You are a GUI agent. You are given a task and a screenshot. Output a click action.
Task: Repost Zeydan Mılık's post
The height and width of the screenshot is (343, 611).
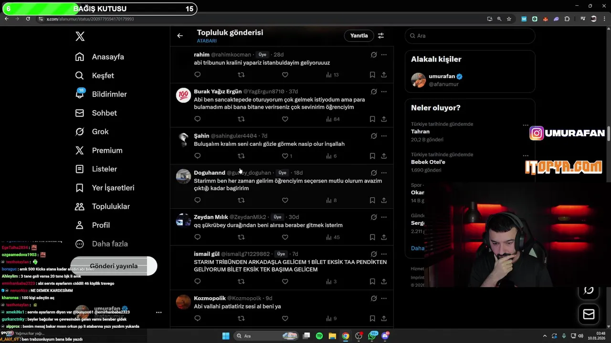click(x=241, y=237)
